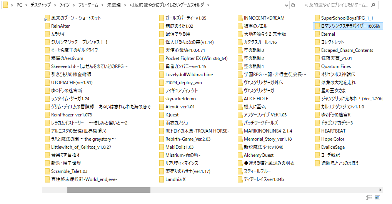Select Quartum Fines folder name

[x=336, y=66]
